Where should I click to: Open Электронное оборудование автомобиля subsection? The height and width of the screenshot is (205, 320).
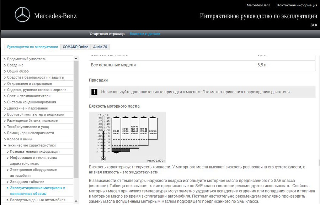coord(33,173)
